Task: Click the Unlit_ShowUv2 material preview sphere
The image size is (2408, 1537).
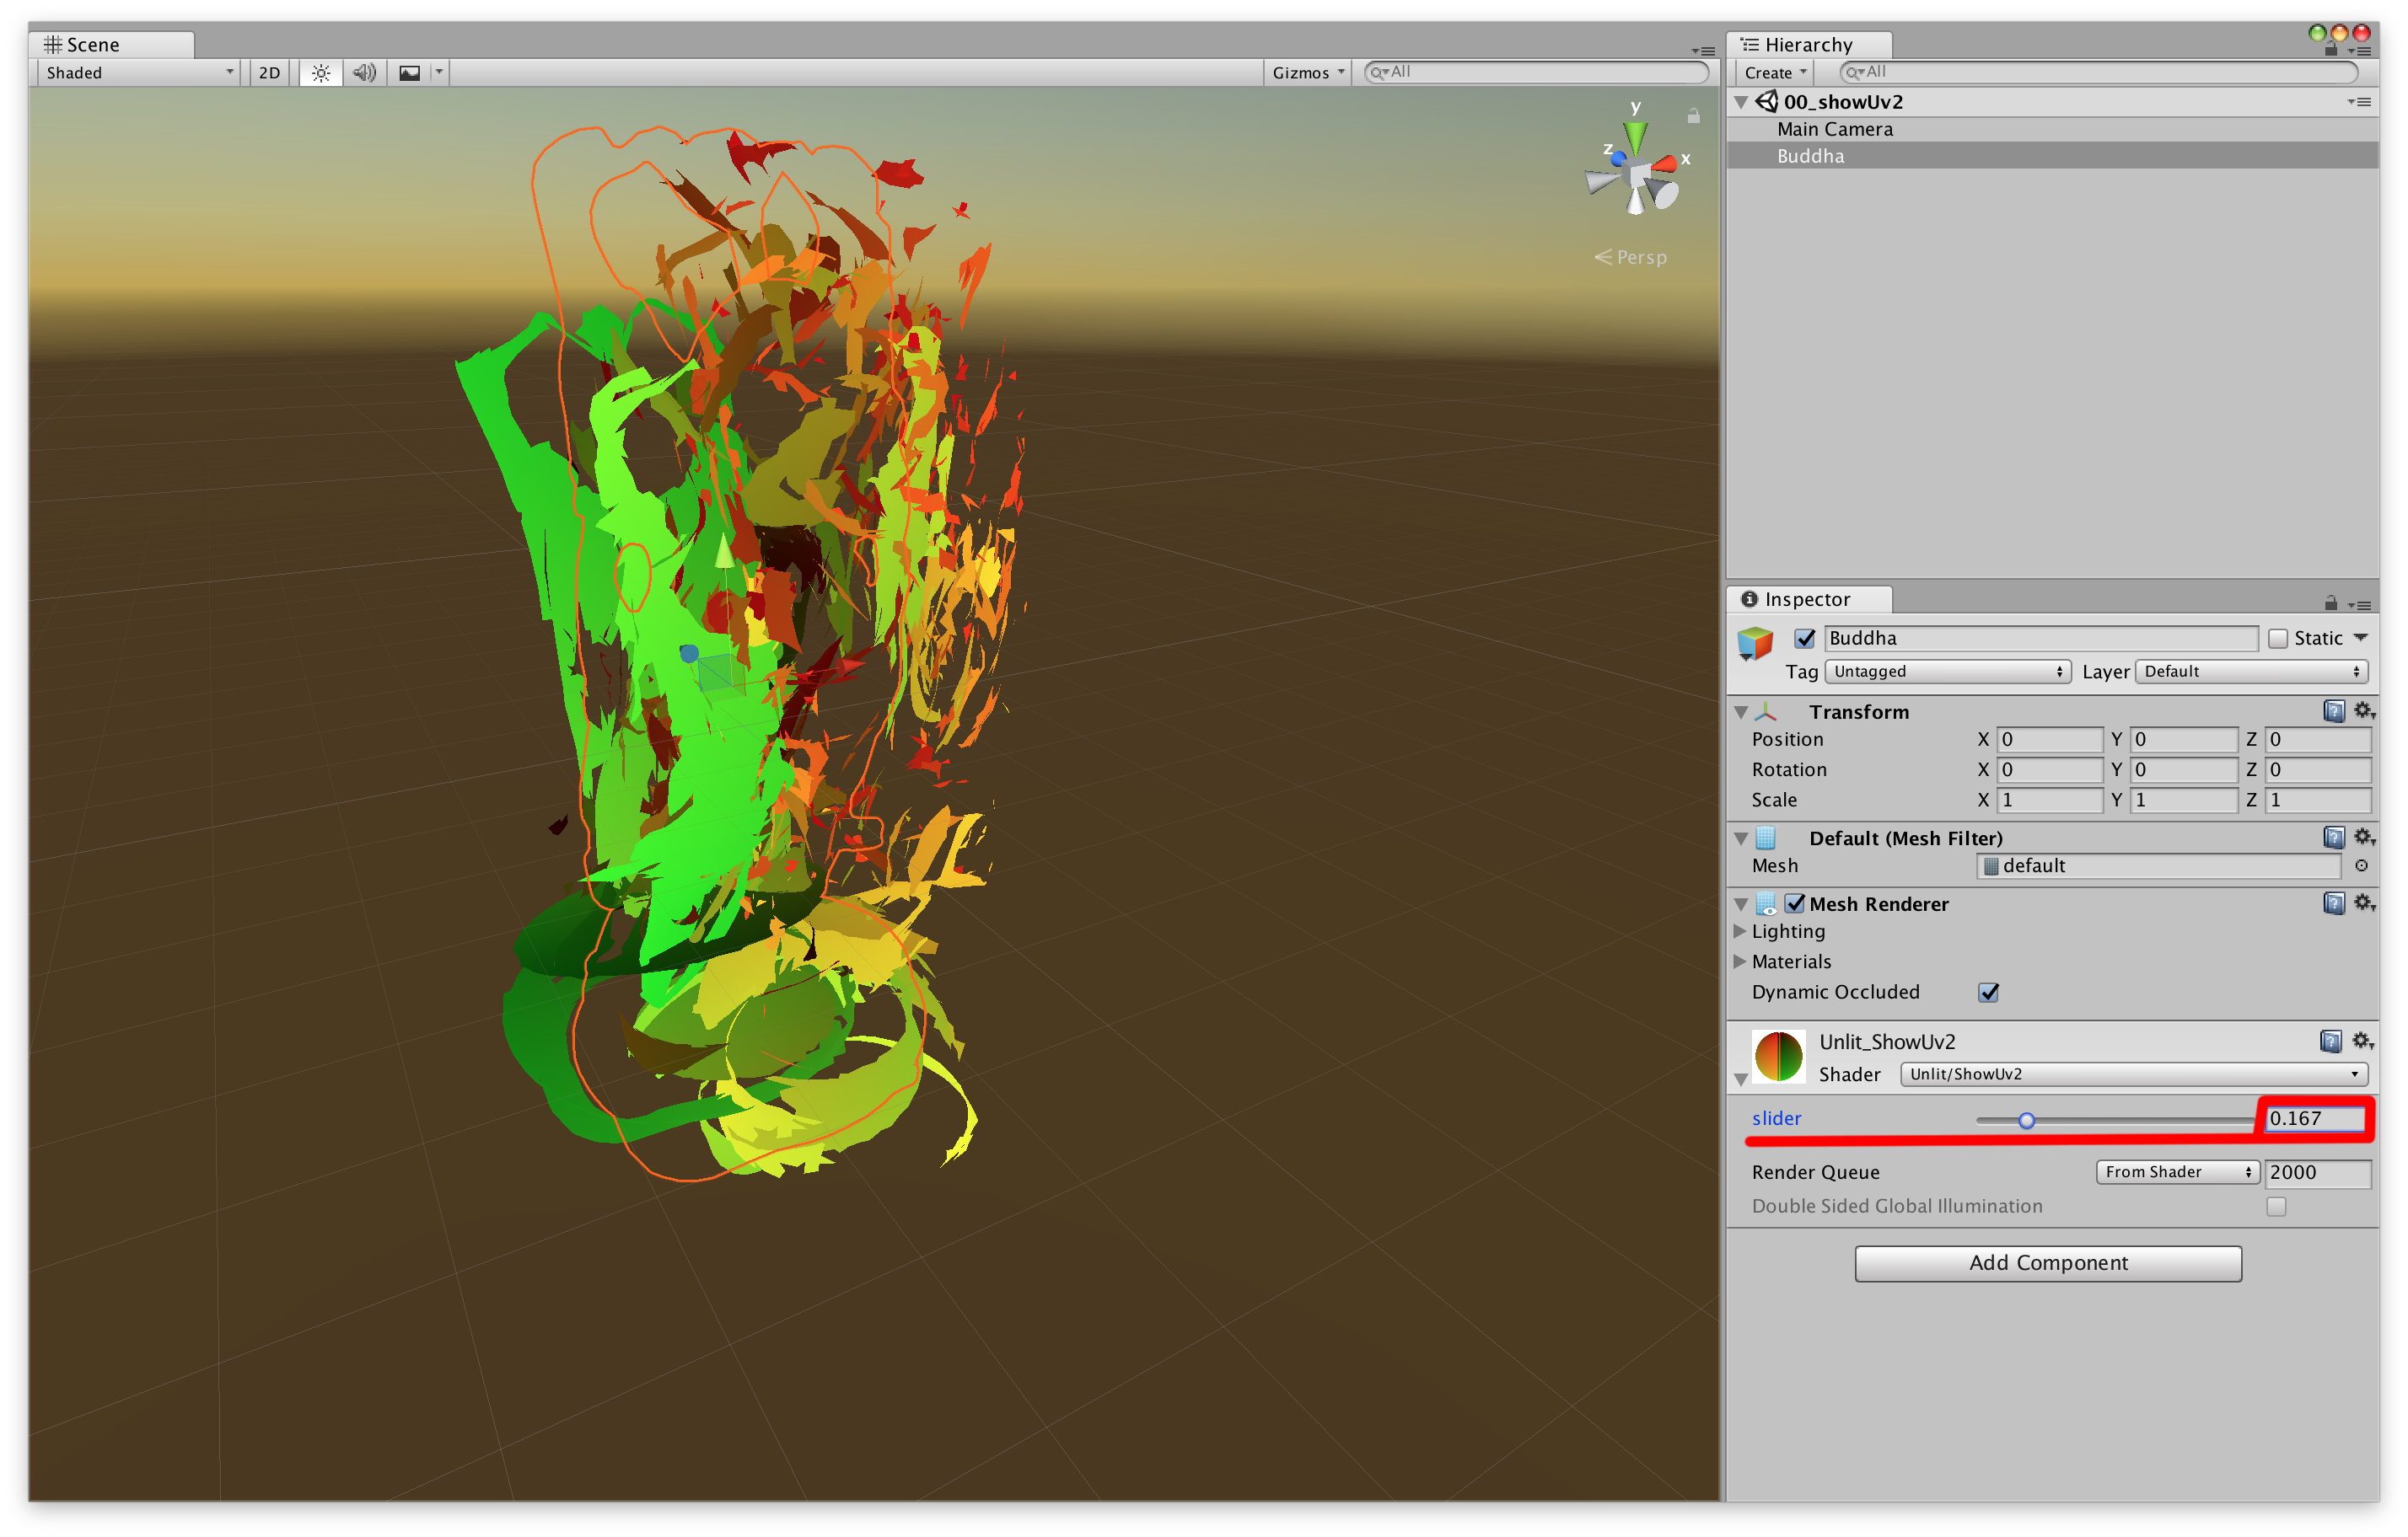Action: click(x=1781, y=1055)
